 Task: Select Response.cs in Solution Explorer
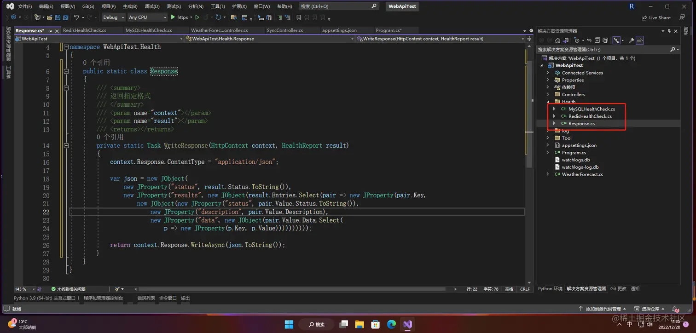581,123
